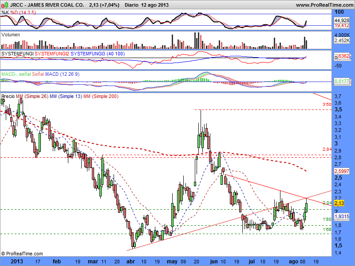This screenshot has height=266, width=355.
Task: Click the bold 2,5 price axis label
Action: point(339,178)
